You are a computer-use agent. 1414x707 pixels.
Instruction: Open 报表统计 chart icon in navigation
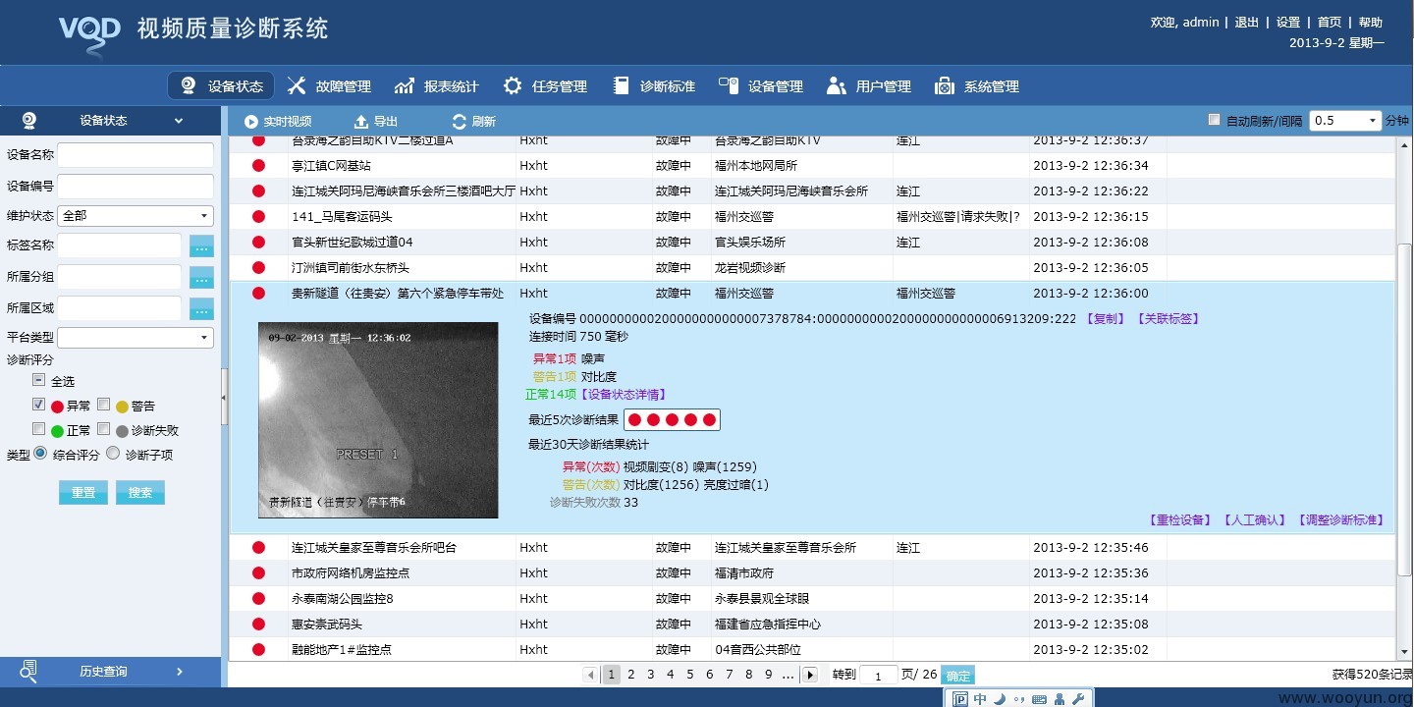pos(405,86)
